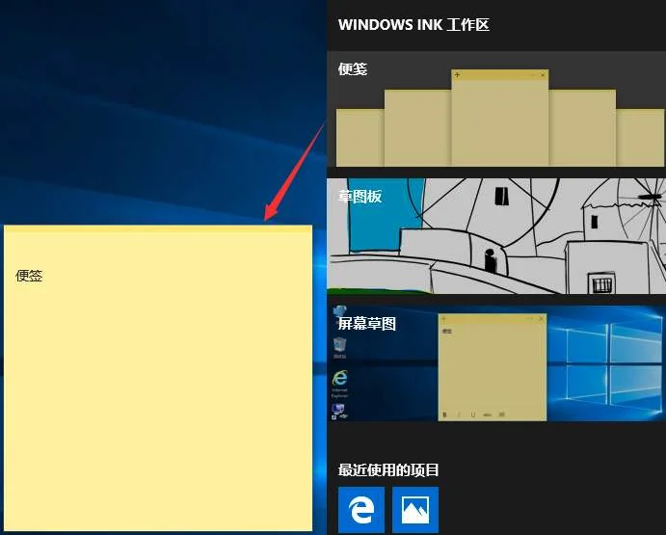Open the 草图板 sketchpad tile

(x=496, y=236)
